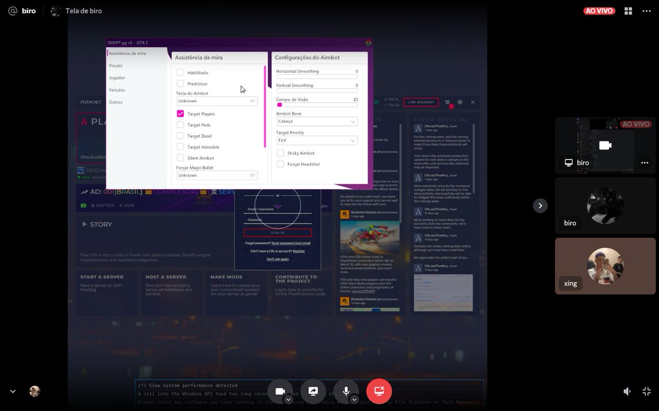The width and height of the screenshot is (659, 411).
Task: Toggle the Silent Aimbot checkbox
Action: pos(180,158)
